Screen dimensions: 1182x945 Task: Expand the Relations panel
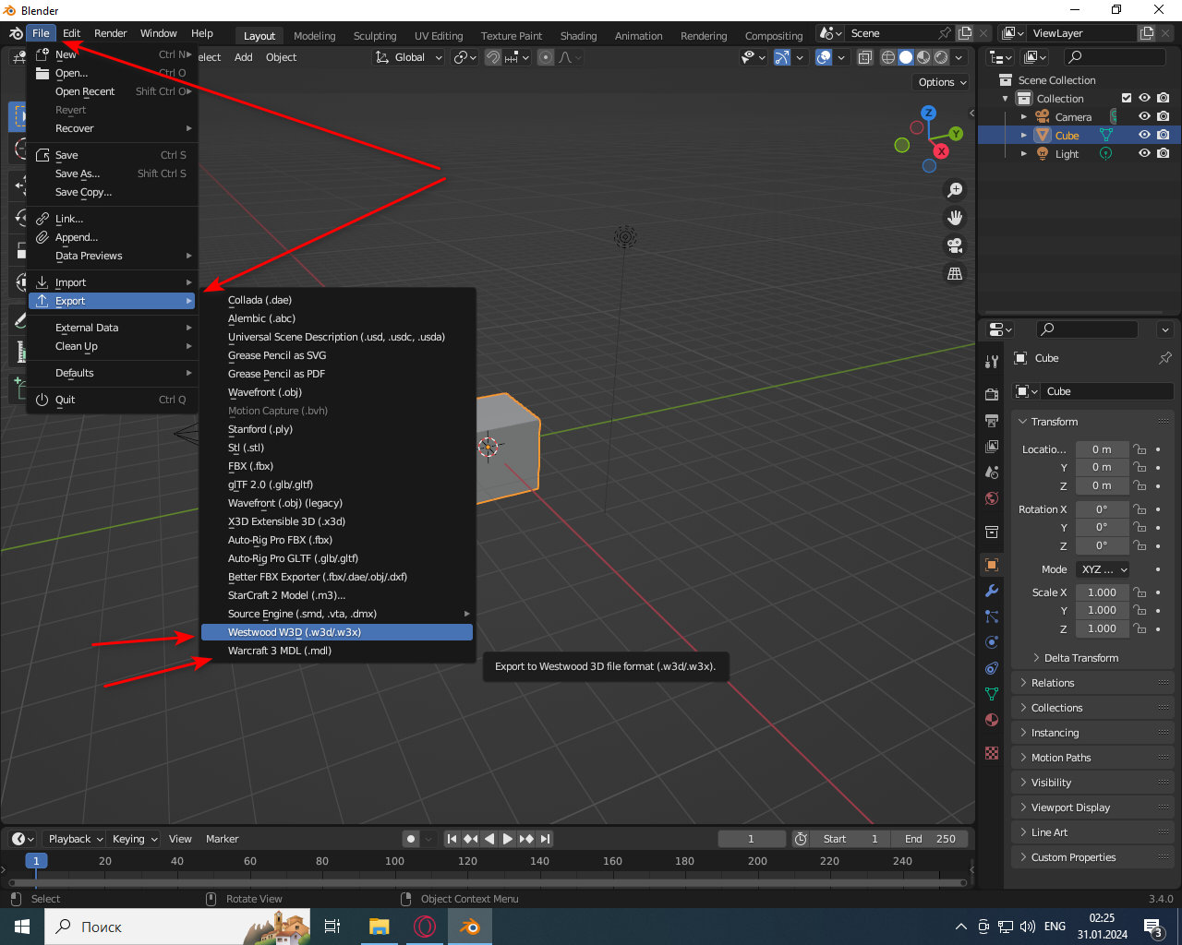pyautogui.click(x=1053, y=683)
